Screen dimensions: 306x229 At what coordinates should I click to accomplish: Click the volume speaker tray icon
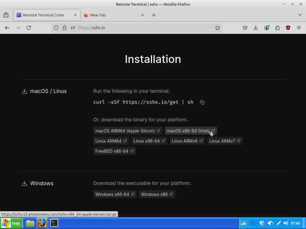285,223
